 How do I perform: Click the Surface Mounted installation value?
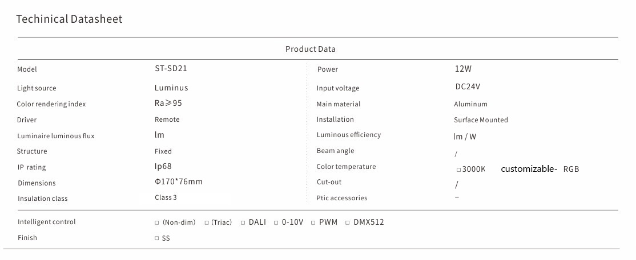[481, 120]
